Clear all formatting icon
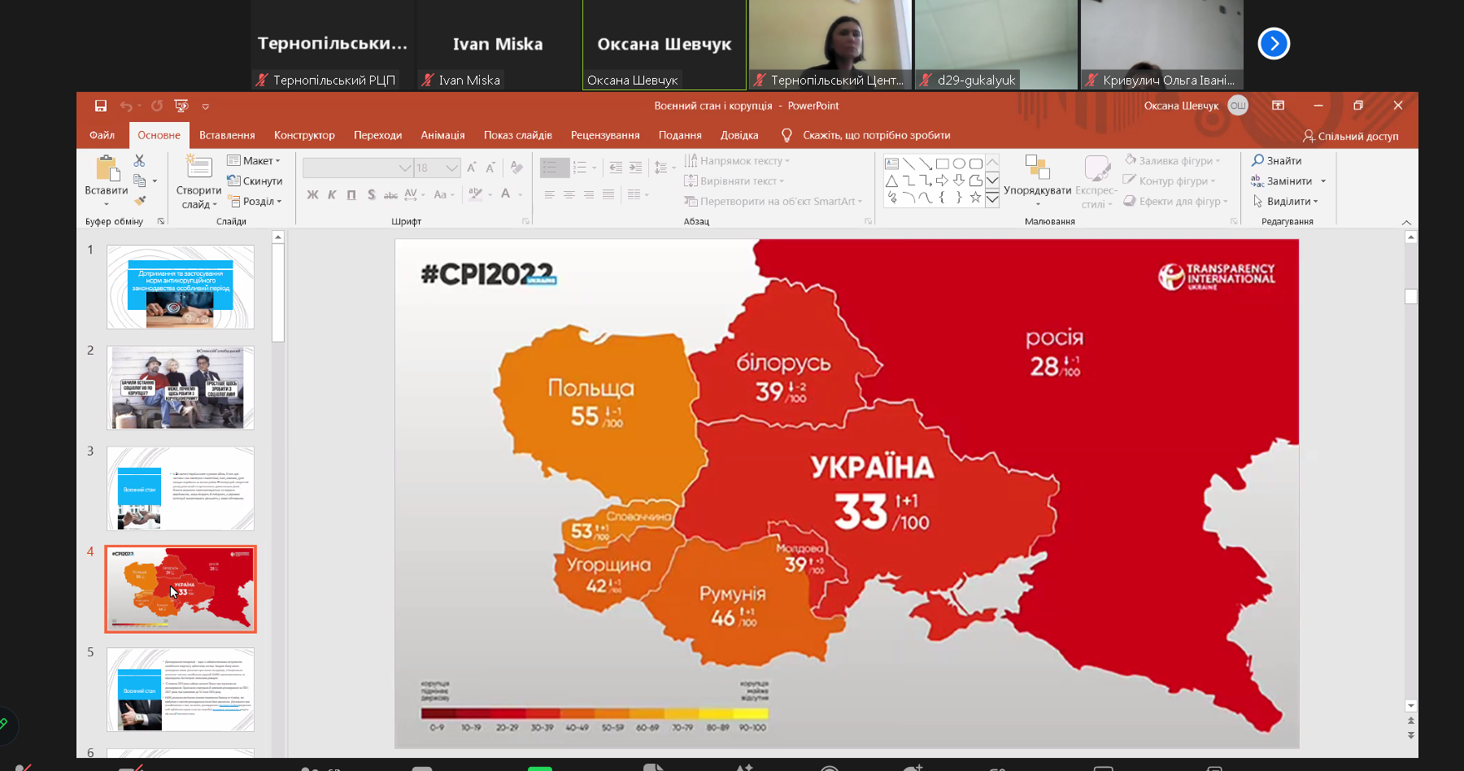 coord(516,168)
